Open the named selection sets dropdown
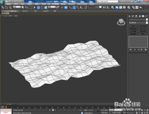The height and width of the screenshot is (114, 149). click(95, 7)
